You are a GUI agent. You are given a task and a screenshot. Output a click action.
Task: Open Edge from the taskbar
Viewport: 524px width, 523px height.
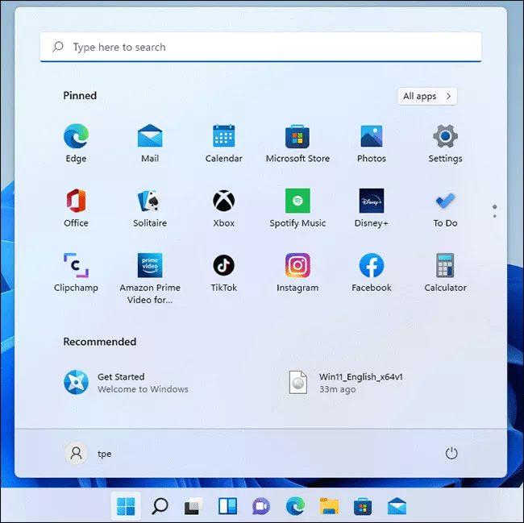click(x=295, y=506)
